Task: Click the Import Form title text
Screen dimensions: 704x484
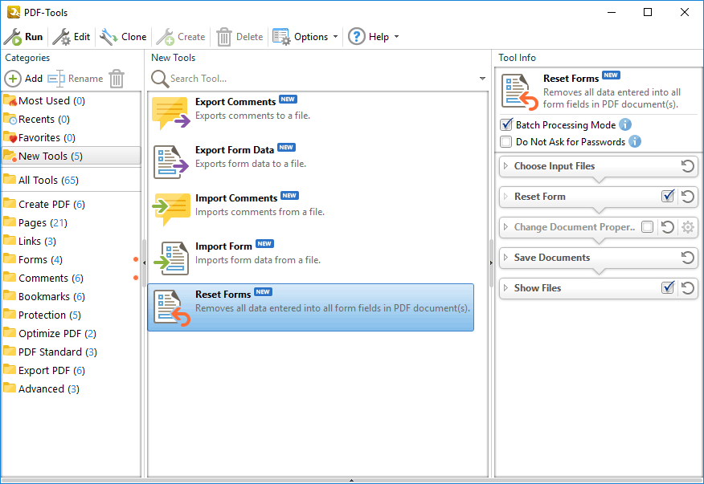Action: (223, 246)
